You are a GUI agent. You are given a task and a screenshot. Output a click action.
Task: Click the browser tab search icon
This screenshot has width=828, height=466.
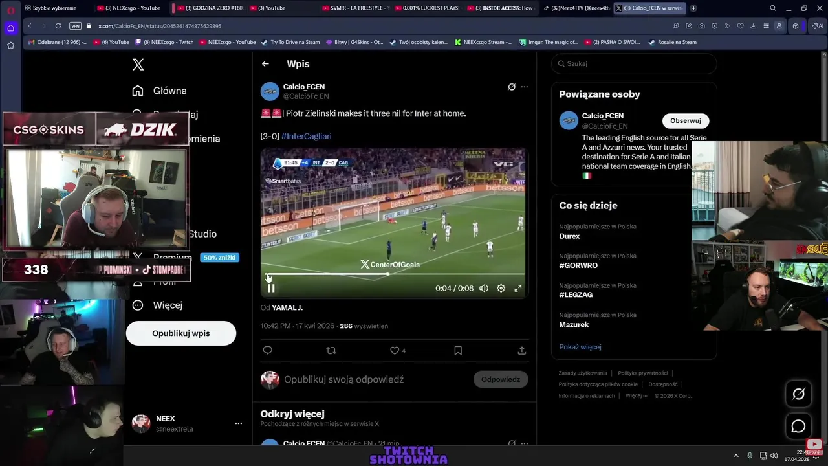point(773,8)
